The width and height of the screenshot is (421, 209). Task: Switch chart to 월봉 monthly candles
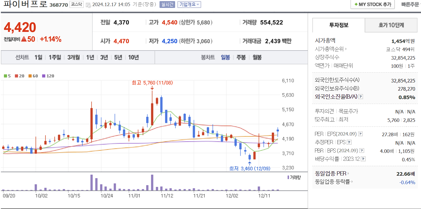coord(257,57)
